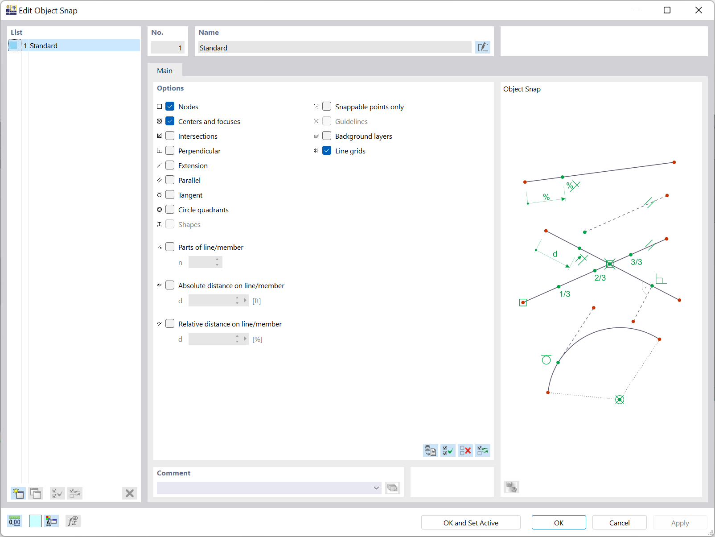Enable Circle quadrants snap
Viewport: 715px width, 537px height.
coord(170,210)
